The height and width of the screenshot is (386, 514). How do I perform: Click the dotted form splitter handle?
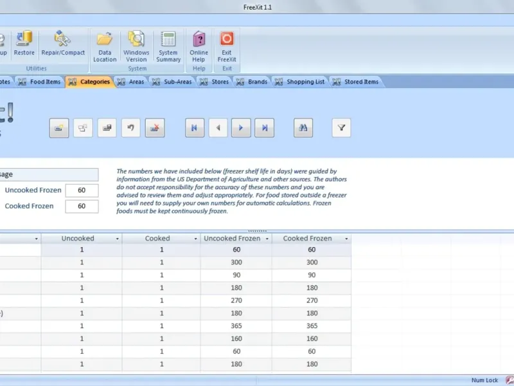[x=258, y=231]
